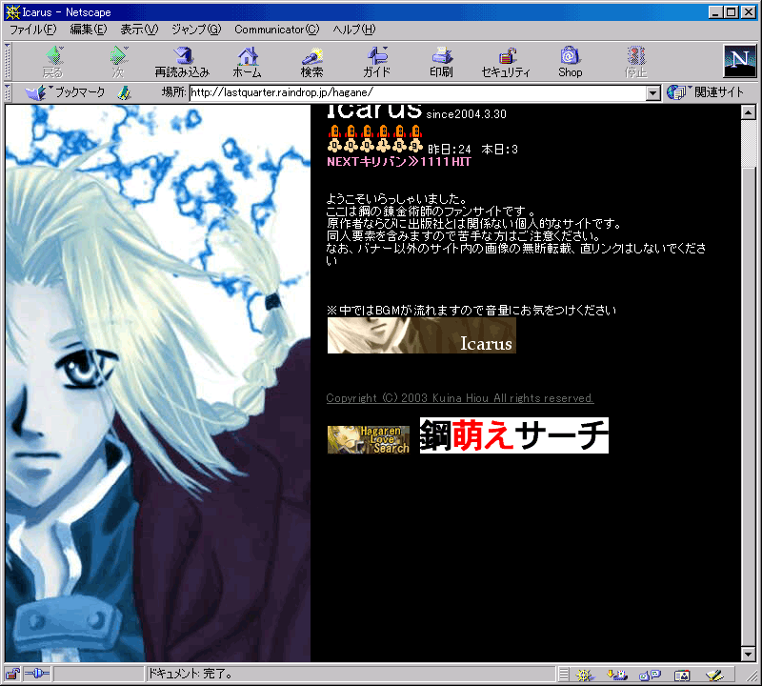Screen dimensions: 762x686
Task: Open the 表示(V) menu
Action: (x=139, y=30)
